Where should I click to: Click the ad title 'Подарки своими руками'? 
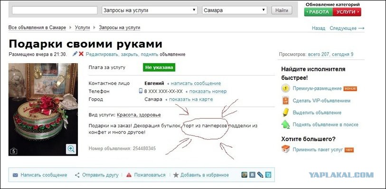[85, 44]
